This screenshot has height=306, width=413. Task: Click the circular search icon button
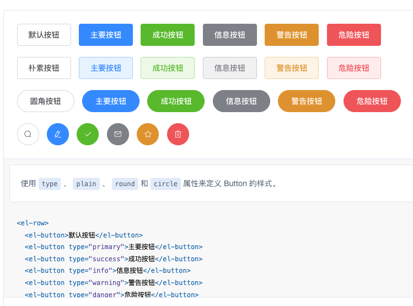coord(28,134)
